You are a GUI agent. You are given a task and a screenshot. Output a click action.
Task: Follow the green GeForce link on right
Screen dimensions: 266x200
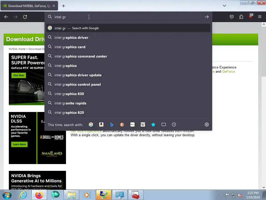click(x=229, y=71)
